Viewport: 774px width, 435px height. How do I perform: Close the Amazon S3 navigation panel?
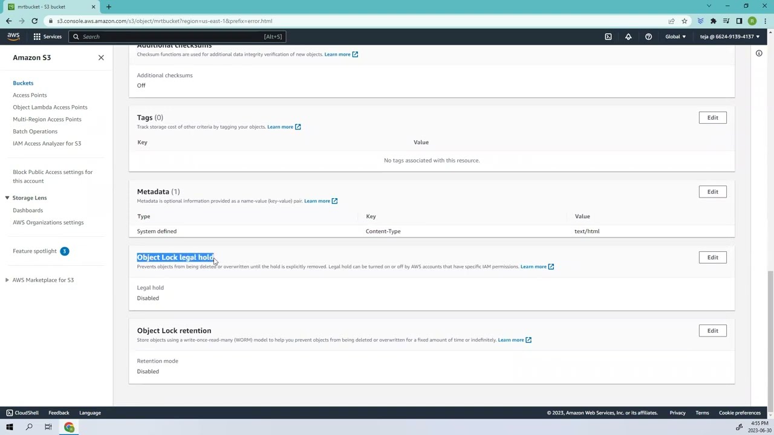tap(101, 57)
